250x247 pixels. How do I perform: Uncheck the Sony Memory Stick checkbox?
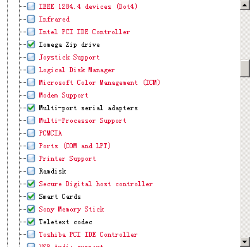click(x=31, y=209)
